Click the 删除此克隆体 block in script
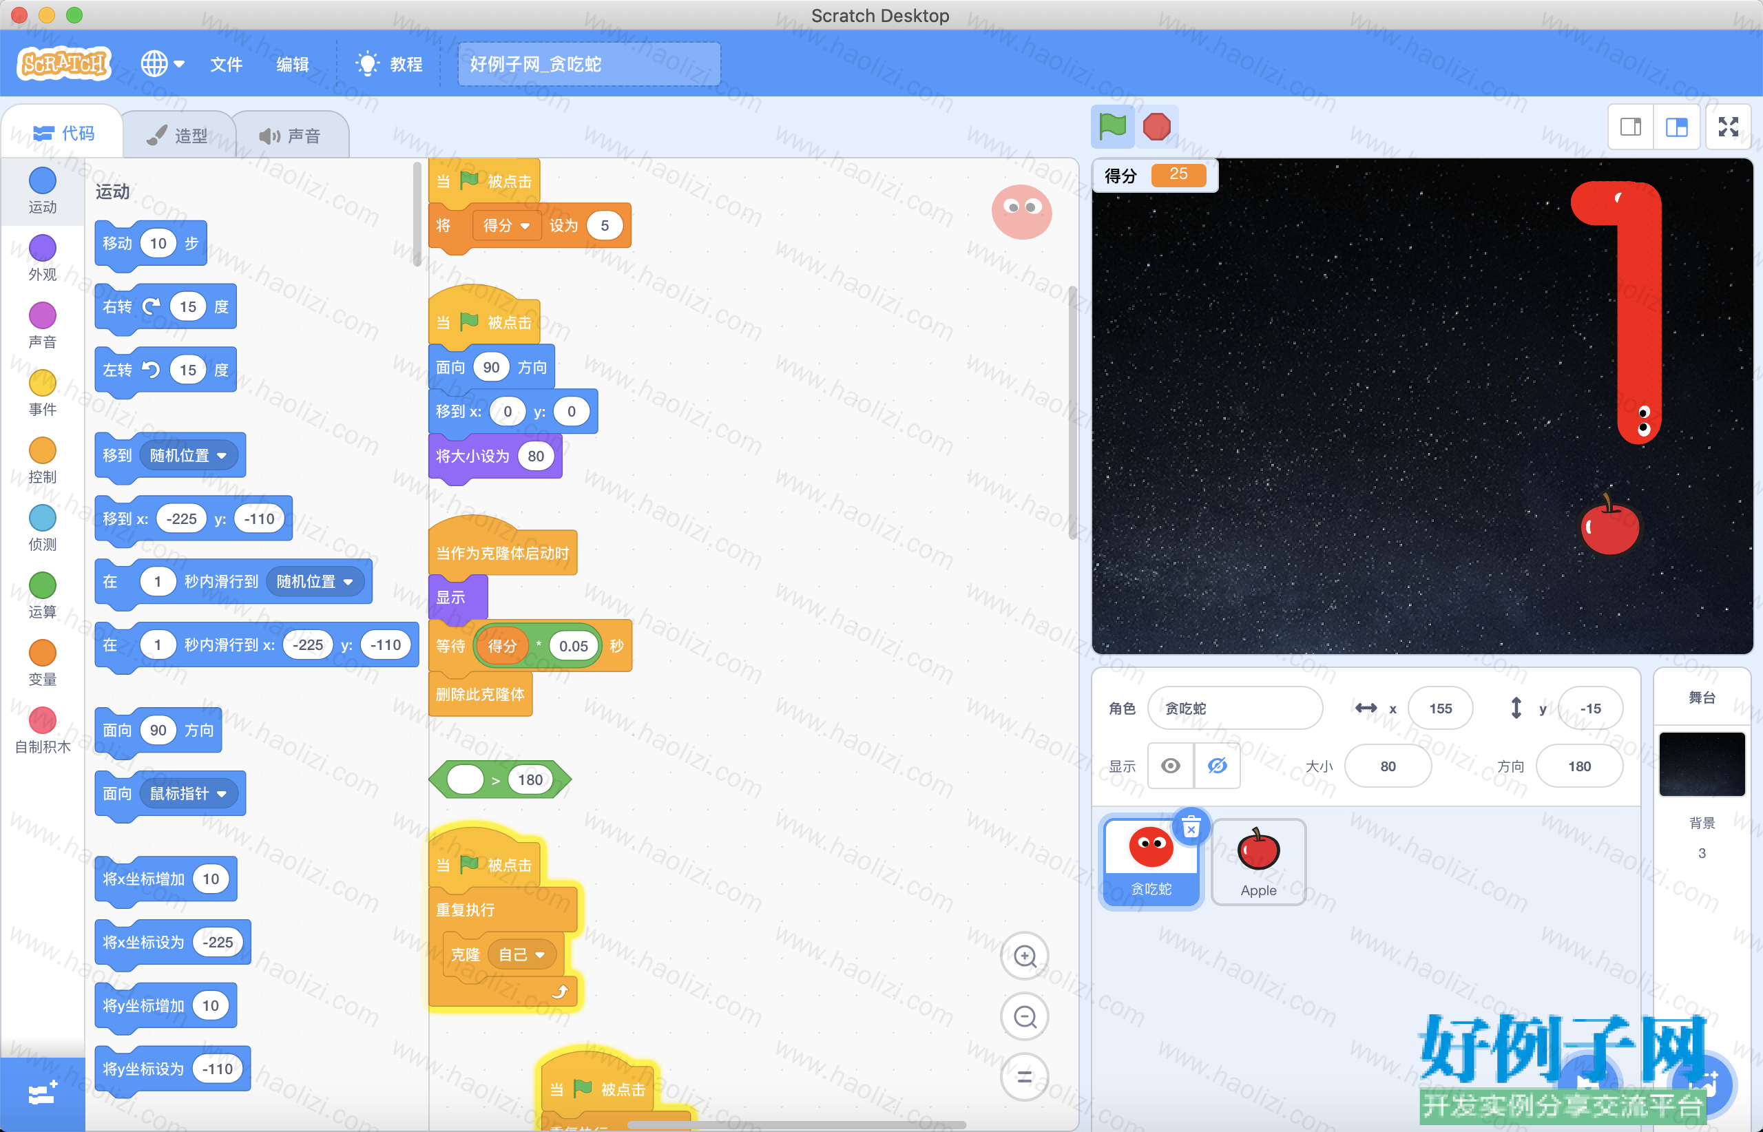This screenshot has height=1132, width=1763. (480, 694)
